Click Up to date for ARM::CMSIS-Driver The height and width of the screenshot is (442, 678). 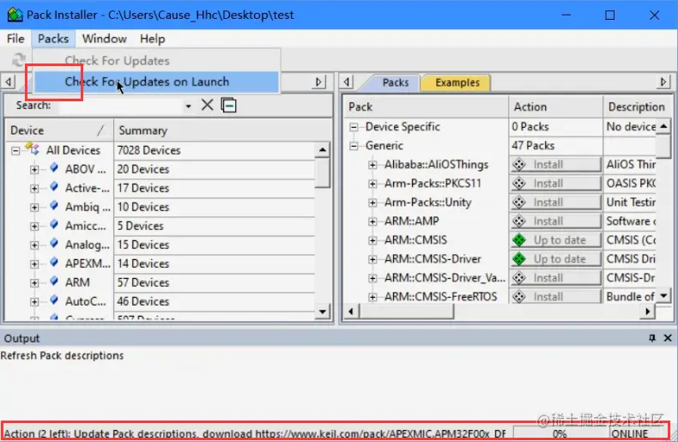[555, 259]
